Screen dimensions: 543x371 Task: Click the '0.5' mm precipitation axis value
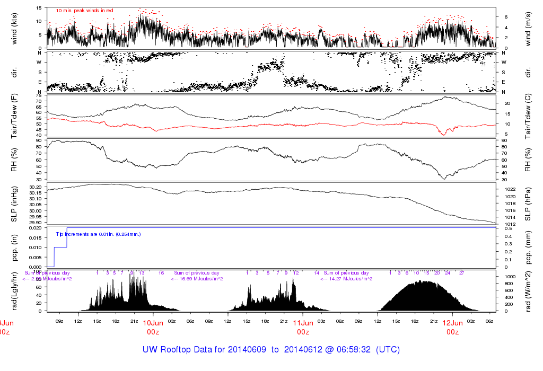point(509,229)
